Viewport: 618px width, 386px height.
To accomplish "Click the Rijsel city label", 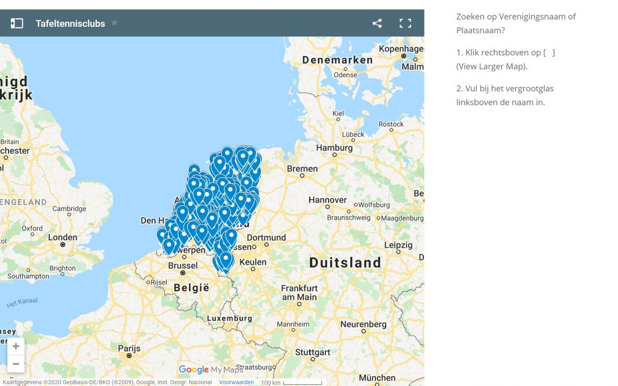I will tap(159, 282).
